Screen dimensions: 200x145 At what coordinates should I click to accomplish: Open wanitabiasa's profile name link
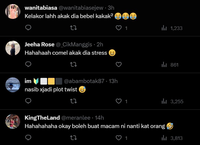[x=40, y=8]
